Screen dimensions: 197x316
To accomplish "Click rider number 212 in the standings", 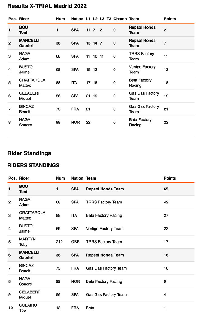I will pos(59,242).
